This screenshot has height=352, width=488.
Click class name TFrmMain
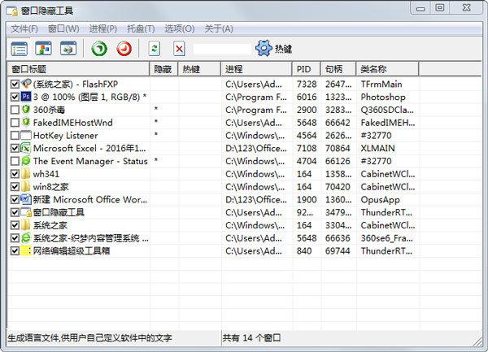click(x=381, y=84)
